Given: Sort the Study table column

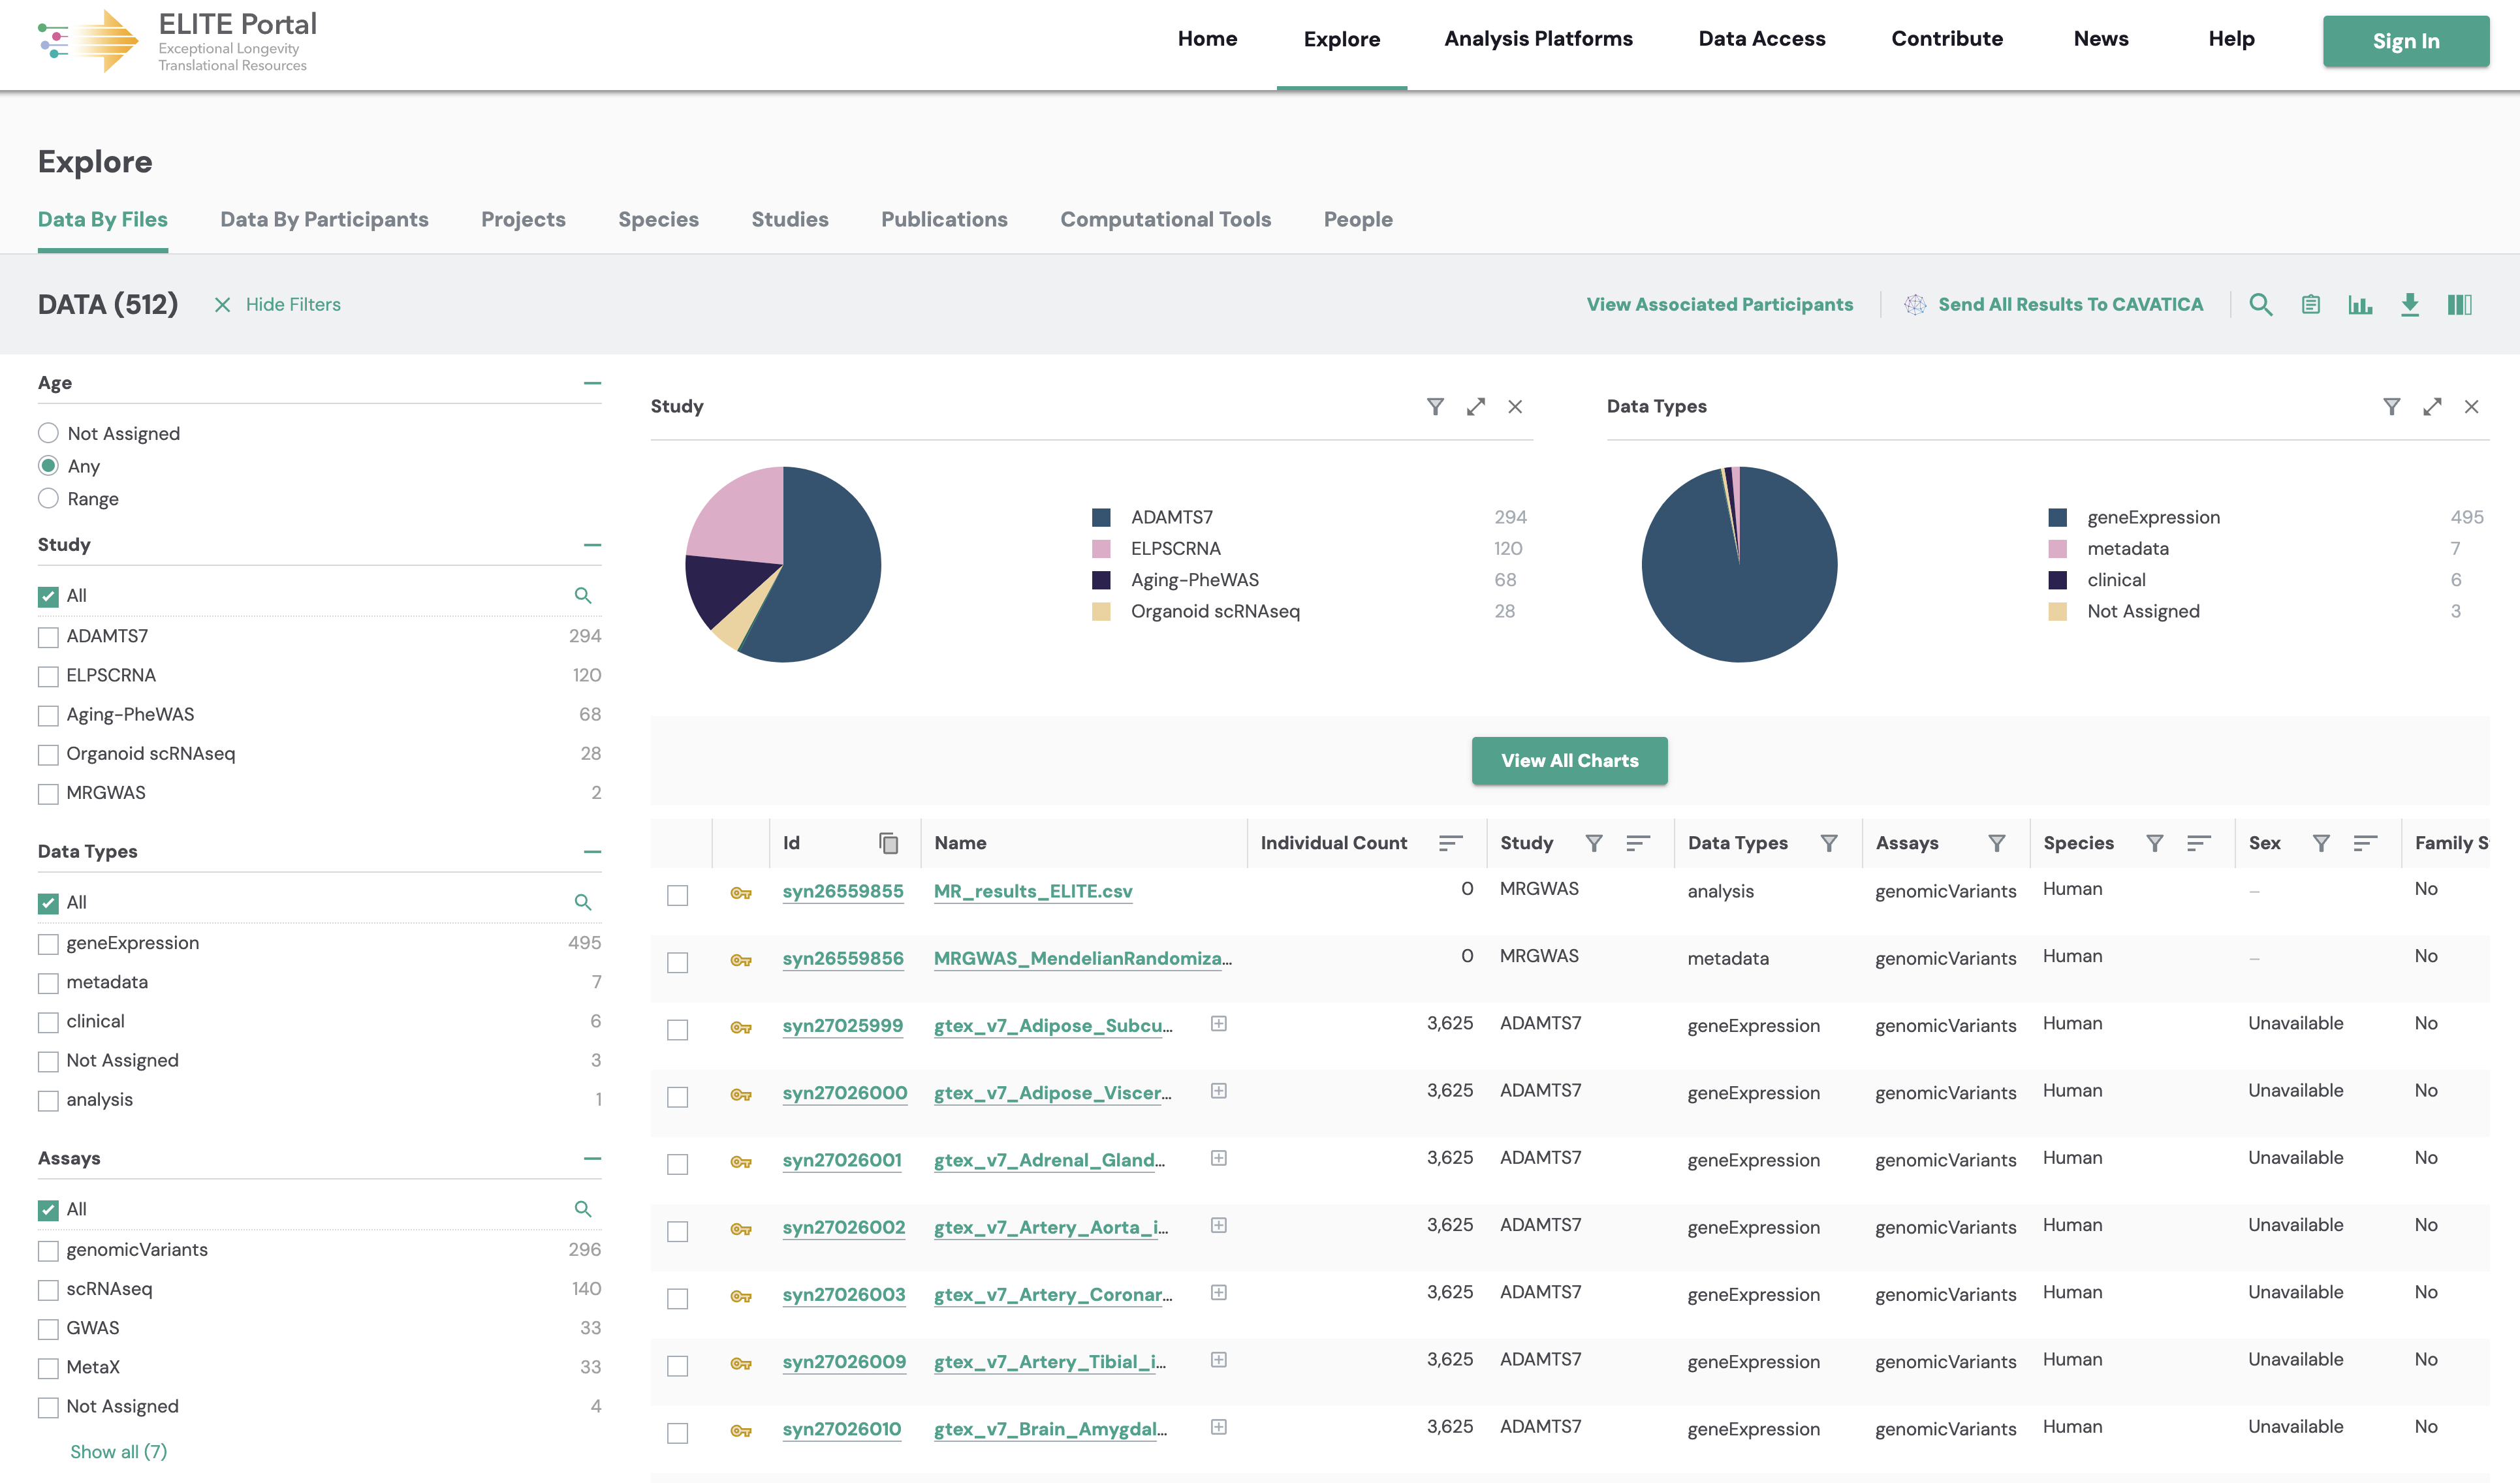Looking at the screenshot, I should 1637,843.
